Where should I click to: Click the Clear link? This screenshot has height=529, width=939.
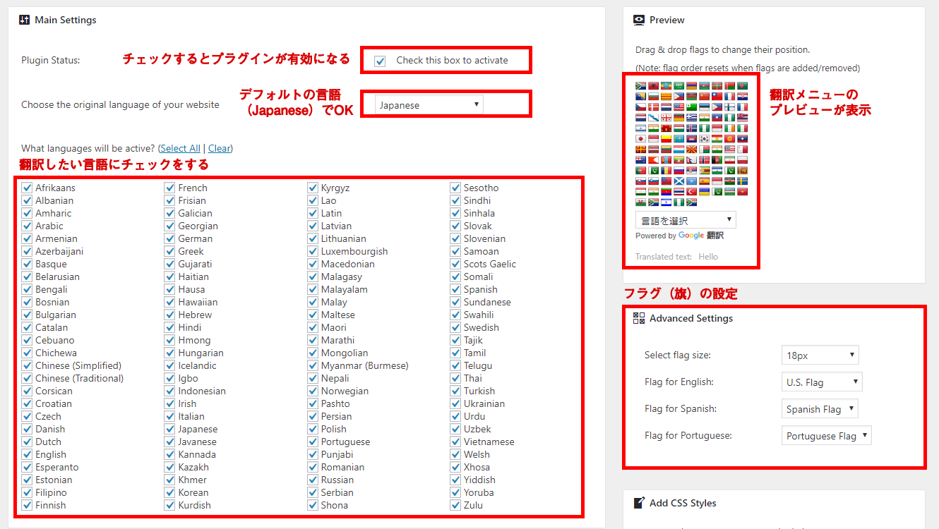click(219, 148)
